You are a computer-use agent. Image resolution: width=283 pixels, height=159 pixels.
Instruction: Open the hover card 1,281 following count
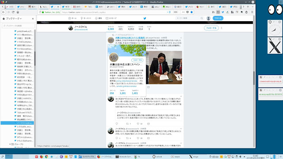pyautogui.click(x=123, y=92)
